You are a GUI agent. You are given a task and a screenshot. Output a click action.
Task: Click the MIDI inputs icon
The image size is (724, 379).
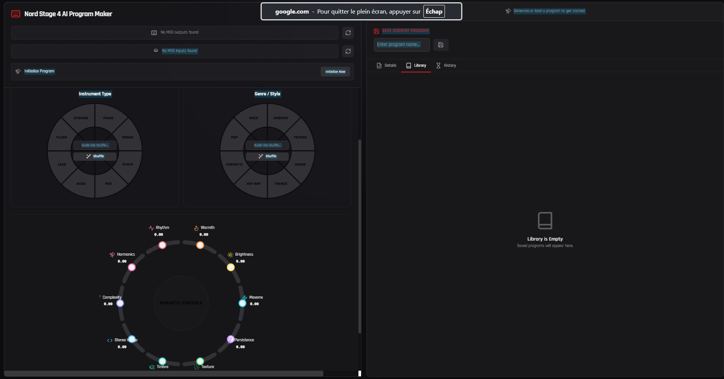(x=156, y=51)
